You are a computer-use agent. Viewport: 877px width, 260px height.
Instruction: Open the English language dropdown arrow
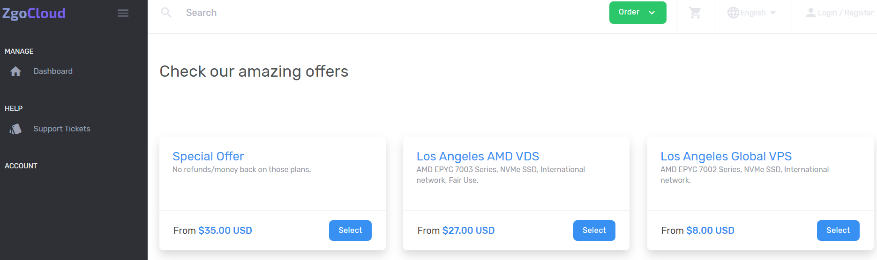pos(773,13)
